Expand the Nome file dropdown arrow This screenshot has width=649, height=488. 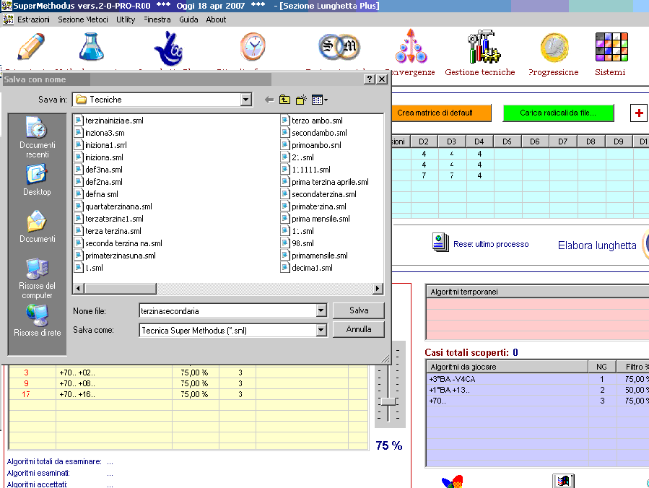[x=321, y=310]
